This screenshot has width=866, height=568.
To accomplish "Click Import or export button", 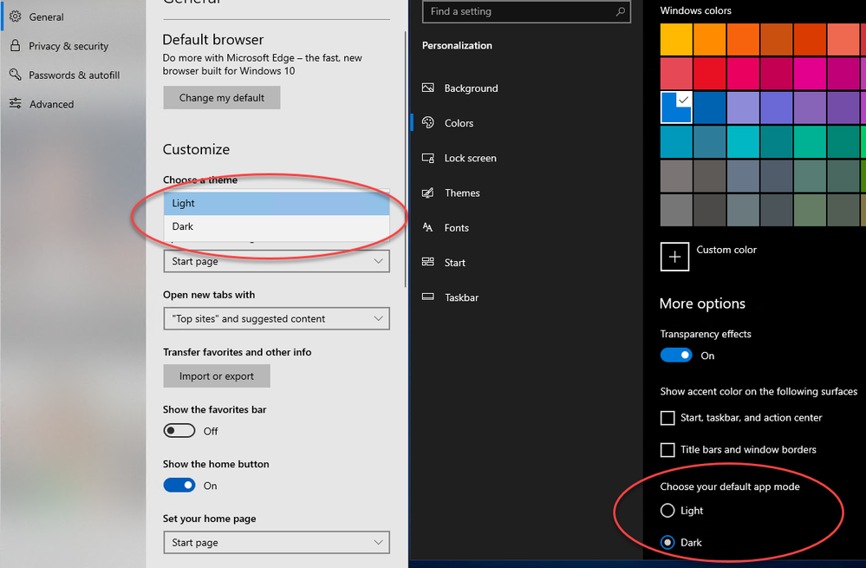I will (x=217, y=376).
